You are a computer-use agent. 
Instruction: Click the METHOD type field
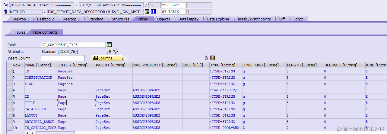tap(26, 12)
